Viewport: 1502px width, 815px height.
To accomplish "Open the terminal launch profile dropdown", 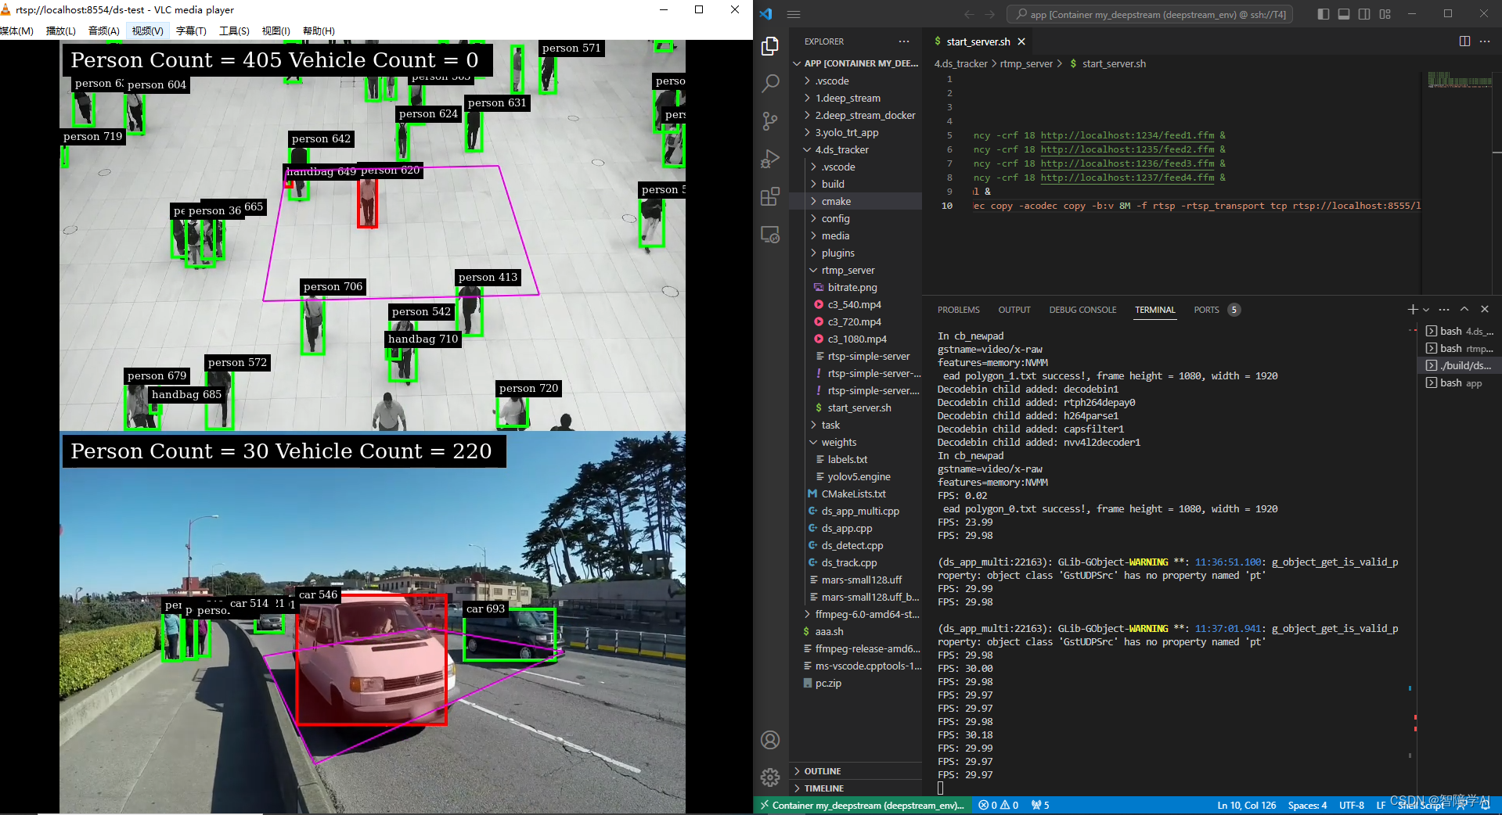I will tap(1426, 310).
